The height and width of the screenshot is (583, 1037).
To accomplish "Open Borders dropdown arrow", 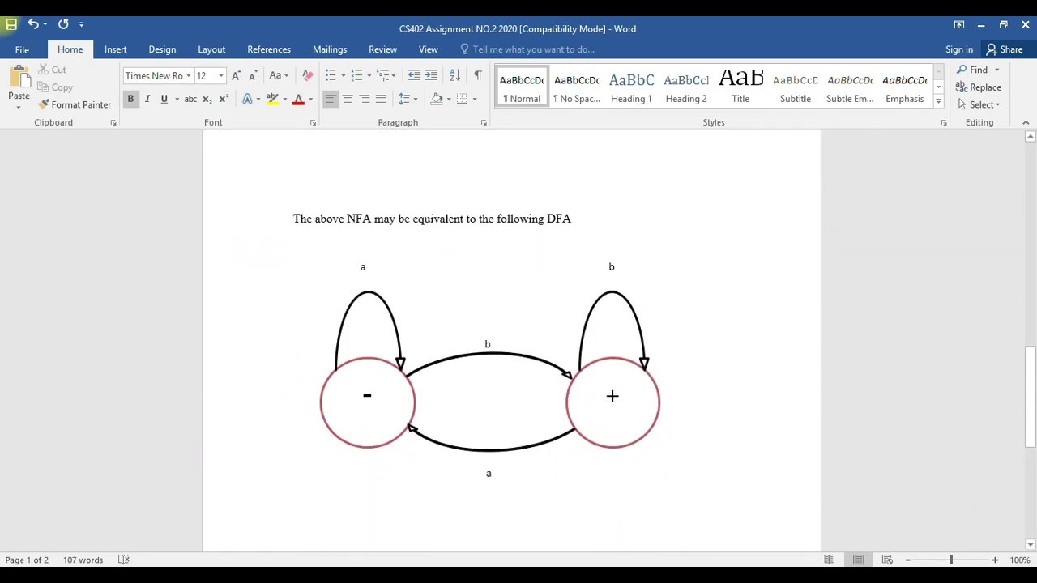I will [474, 99].
